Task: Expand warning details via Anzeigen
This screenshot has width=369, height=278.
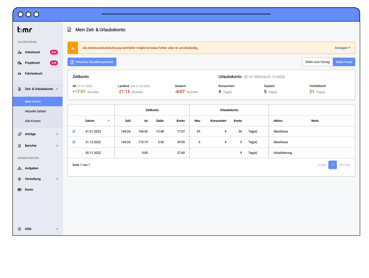Action: [x=342, y=48]
